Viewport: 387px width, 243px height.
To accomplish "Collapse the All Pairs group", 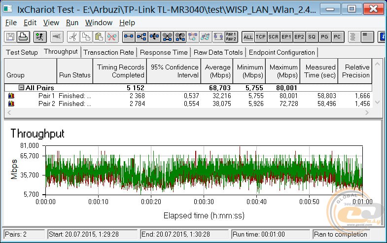I will [x=22, y=87].
